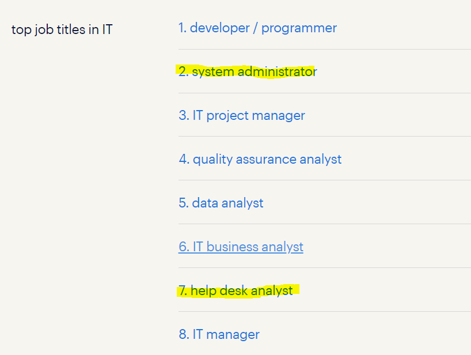Viewport: 471px width, 355px height.
Task: Click the "top job titles in IT" heading
Action: pos(62,29)
